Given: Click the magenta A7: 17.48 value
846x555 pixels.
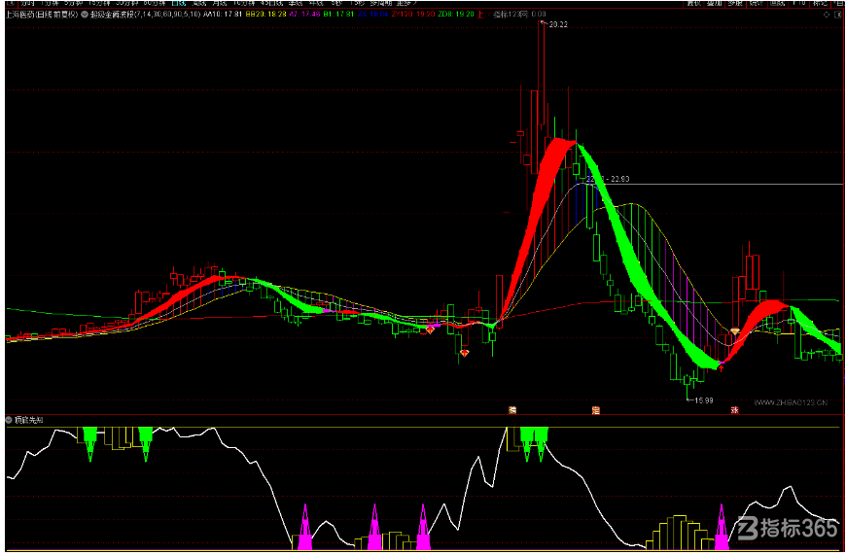Looking at the screenshot, I should point(304,15).
